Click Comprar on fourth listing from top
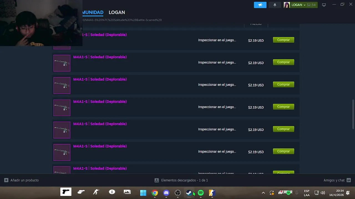Image resolution: width=355 pixels, height=199 pixels. pos(283,107)
